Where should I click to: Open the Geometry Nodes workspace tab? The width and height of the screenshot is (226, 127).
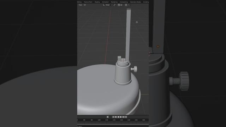pos(135,2)
